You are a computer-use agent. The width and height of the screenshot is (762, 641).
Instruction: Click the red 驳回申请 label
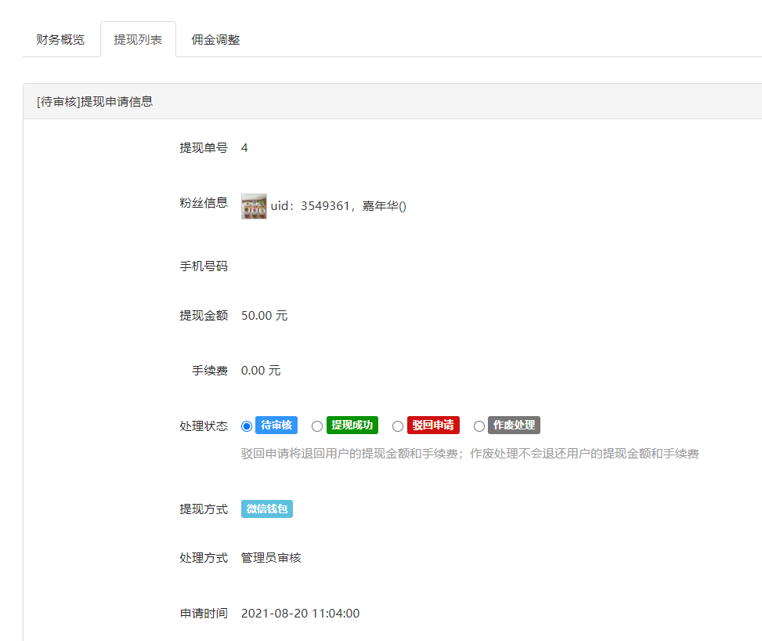click(x=433, y=425)
